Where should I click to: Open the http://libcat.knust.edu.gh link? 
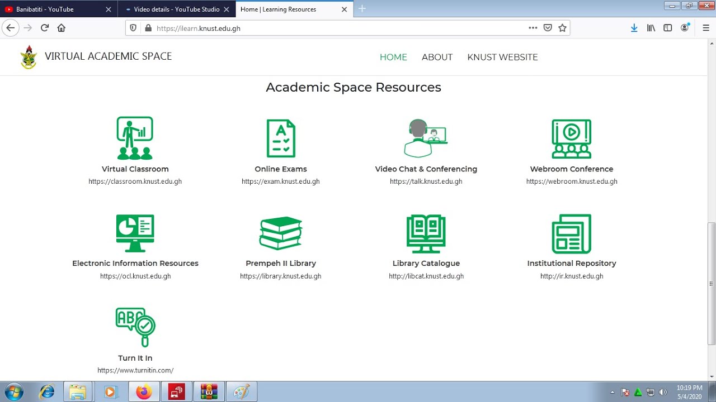426,276
